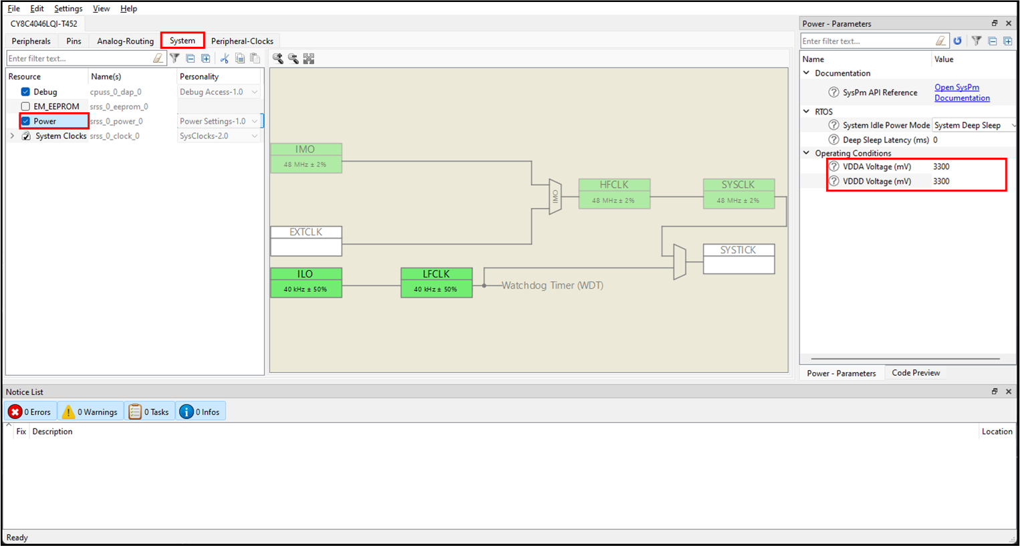Switch to the Peripherals tab
Screen dimensions: 1020x546
(x=31, y=41)
